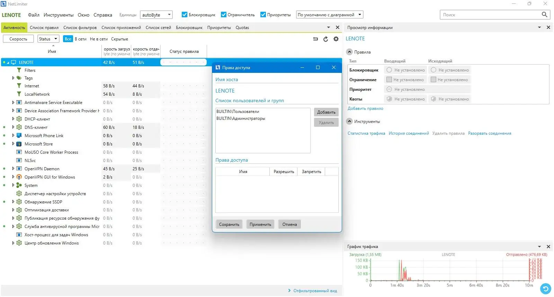
Task: Click the Microsoft Phone Link app icon
Action: point(19,136)
